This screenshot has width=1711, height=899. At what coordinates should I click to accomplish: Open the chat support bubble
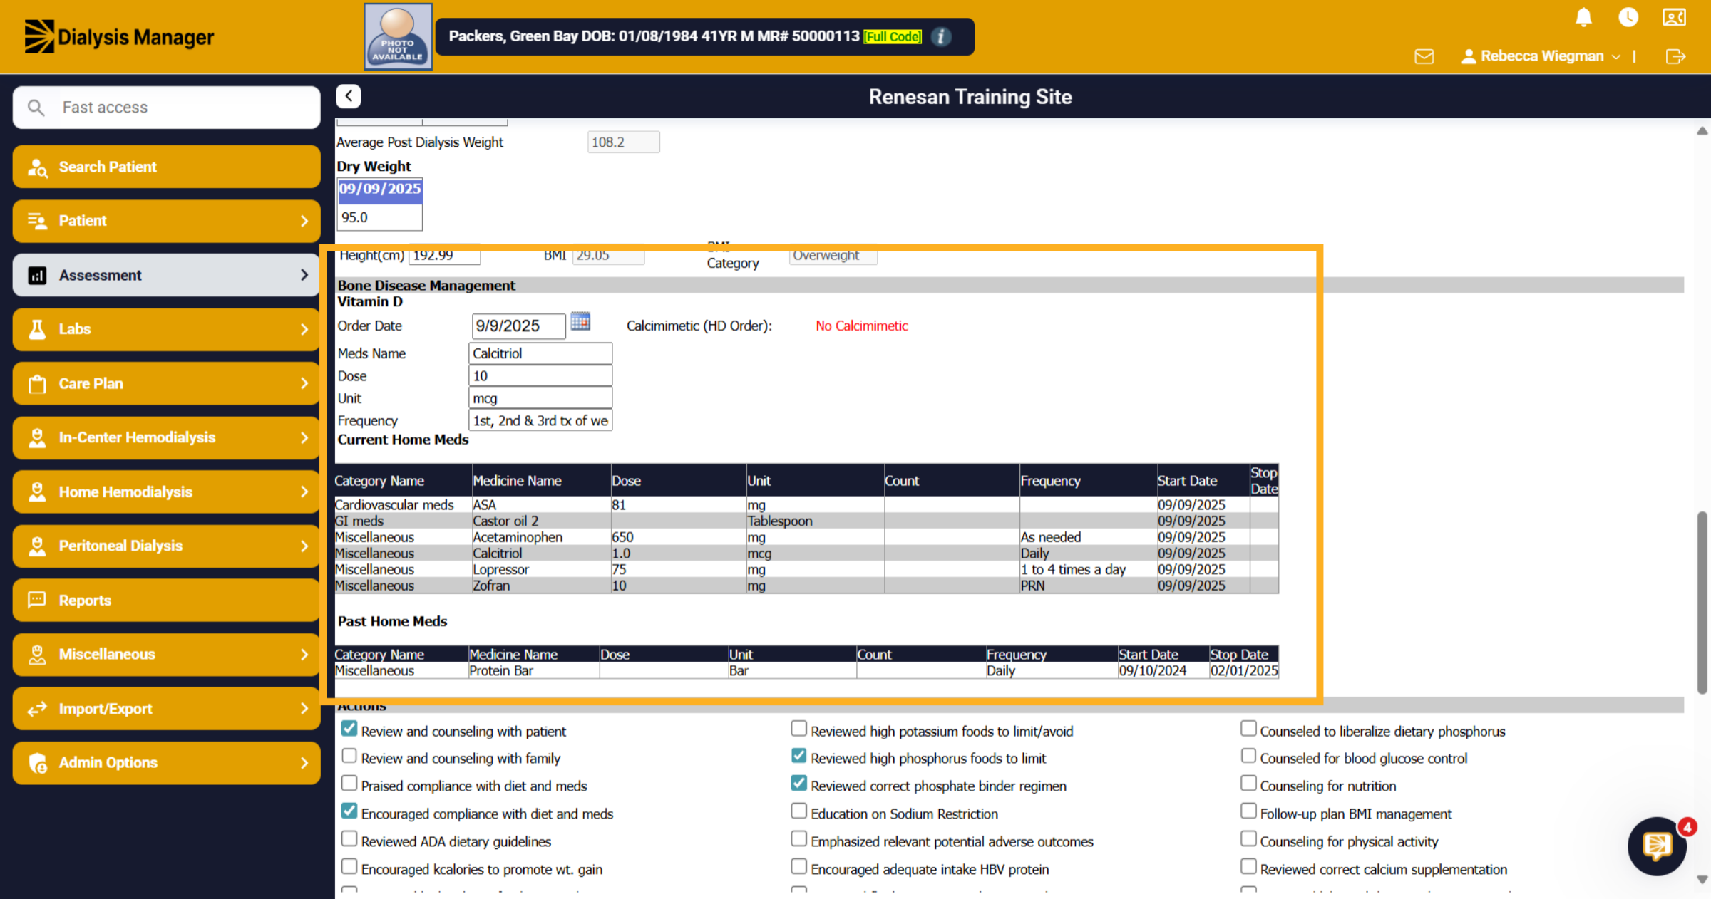(x=1657, y=846)
